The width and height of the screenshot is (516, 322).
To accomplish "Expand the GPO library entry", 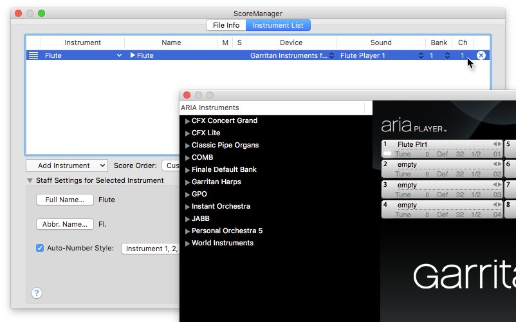I will tap(187, 194).
